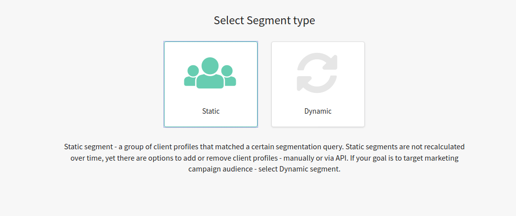Click the 'Static segment' phrase starting the description
This screenshot has width=516, height=216.
[88, 146]
